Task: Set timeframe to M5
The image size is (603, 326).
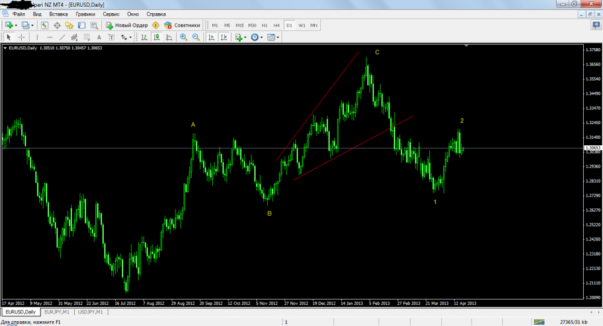Action: pos(227,25)
